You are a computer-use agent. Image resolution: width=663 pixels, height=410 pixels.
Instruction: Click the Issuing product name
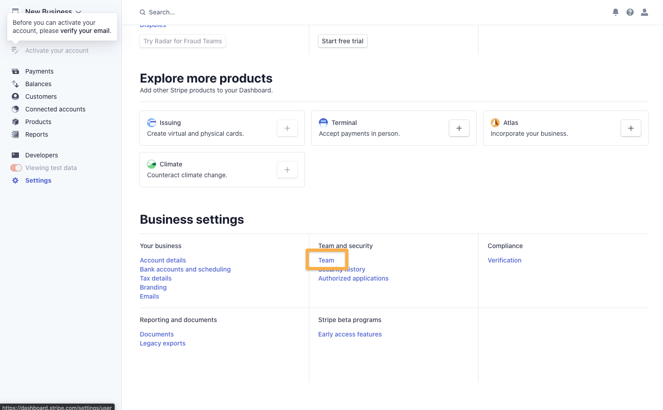170,123
